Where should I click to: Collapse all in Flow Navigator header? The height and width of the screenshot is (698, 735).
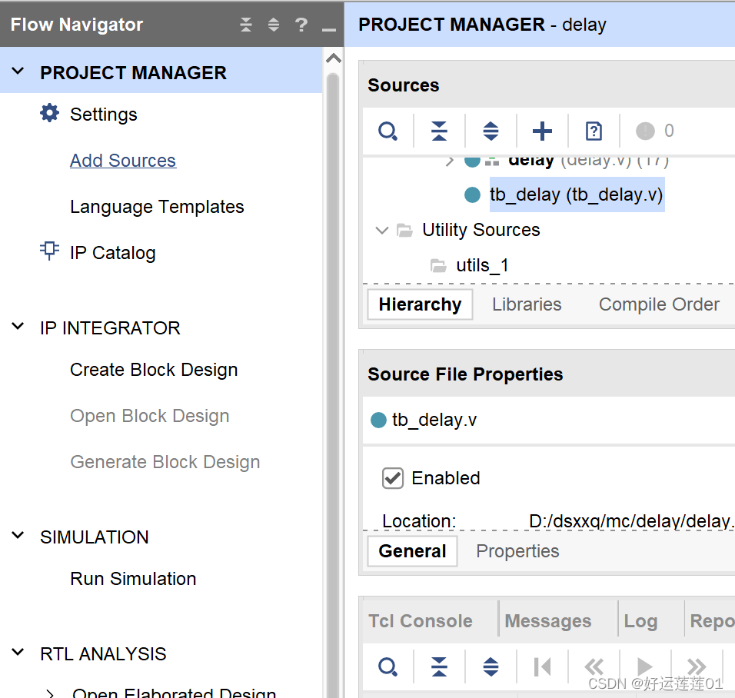(246, 25)
